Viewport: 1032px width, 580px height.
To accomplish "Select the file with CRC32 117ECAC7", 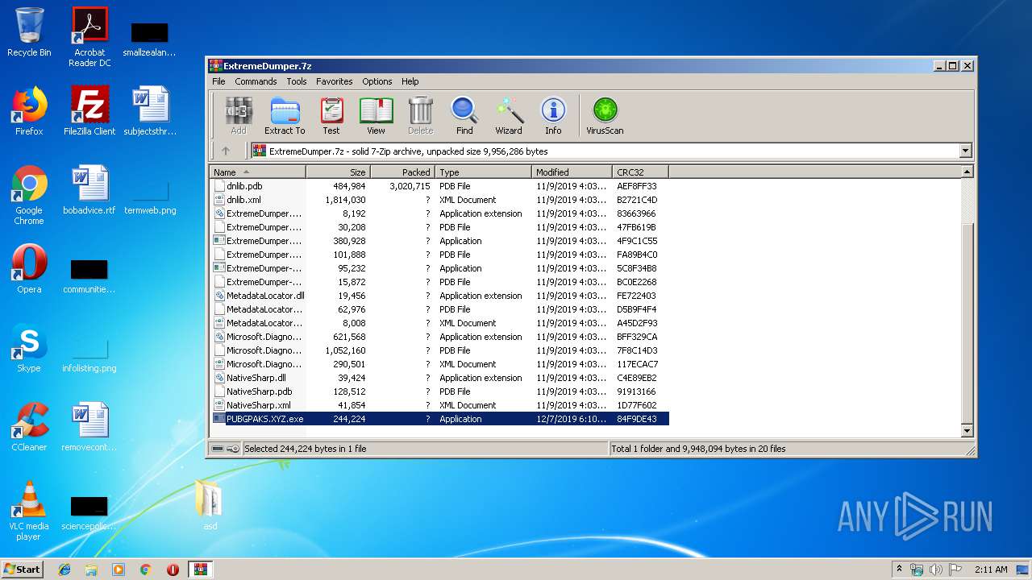I will (439, 364).
